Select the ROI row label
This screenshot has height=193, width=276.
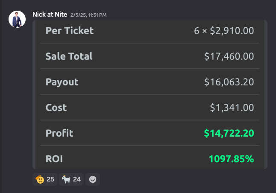coord(54,159)
